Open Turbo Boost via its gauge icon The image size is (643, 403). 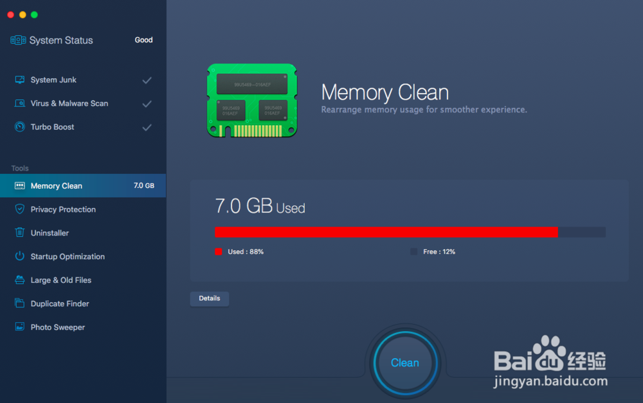click(x=20, y=127)
